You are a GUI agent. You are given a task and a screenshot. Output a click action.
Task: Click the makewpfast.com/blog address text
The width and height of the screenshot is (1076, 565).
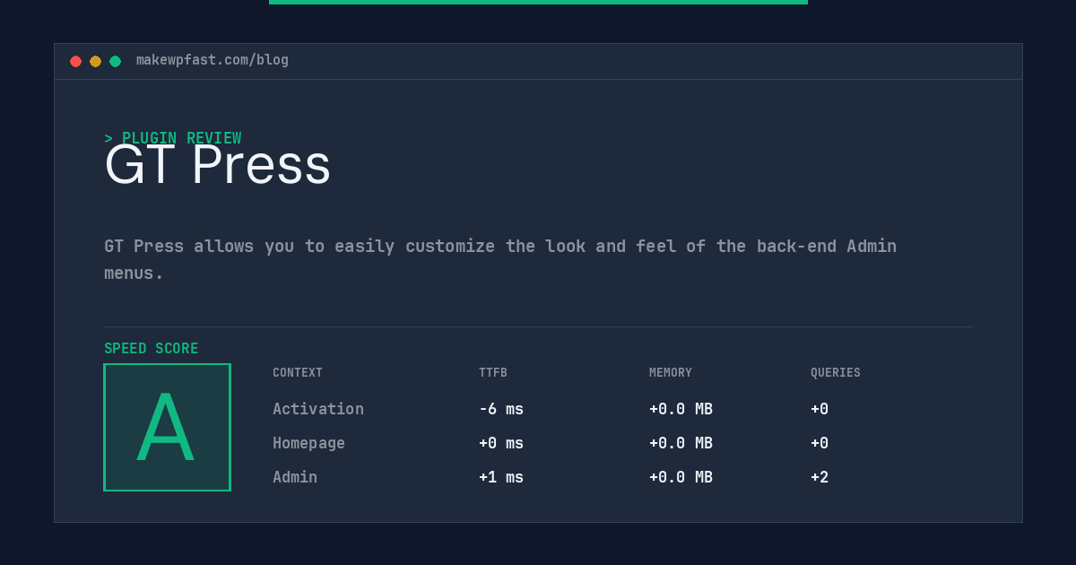coord(213,60)
